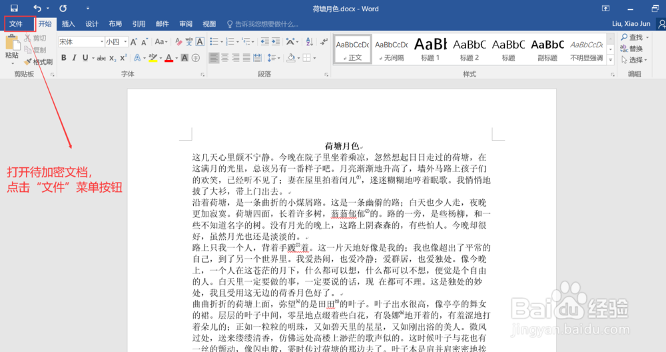Toggle underline formatting
Screen dimensions: 666x352
pyautogui.click(x=85, y=58)
